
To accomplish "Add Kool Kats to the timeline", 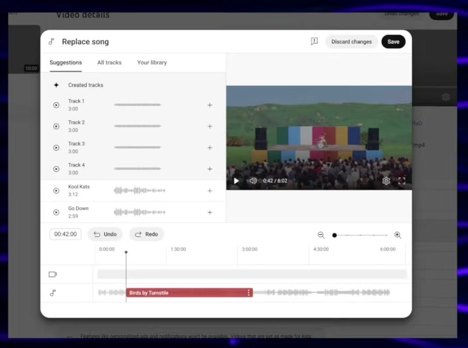I will point(210,191).
